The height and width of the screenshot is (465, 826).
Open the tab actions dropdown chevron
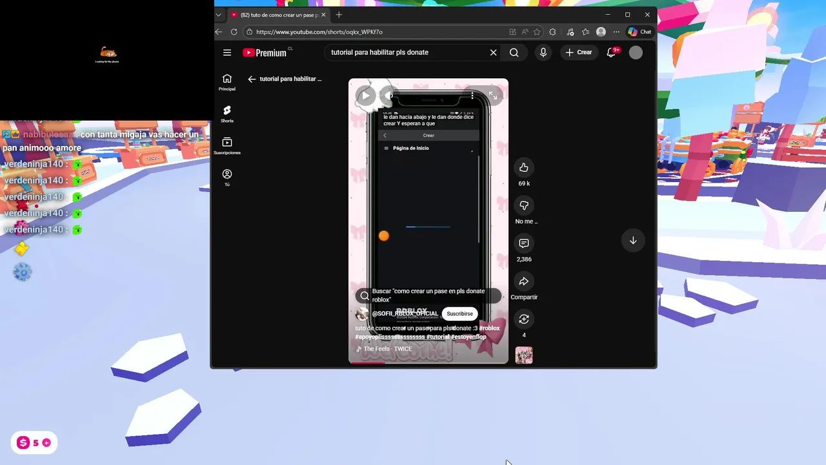pos(219,15)
